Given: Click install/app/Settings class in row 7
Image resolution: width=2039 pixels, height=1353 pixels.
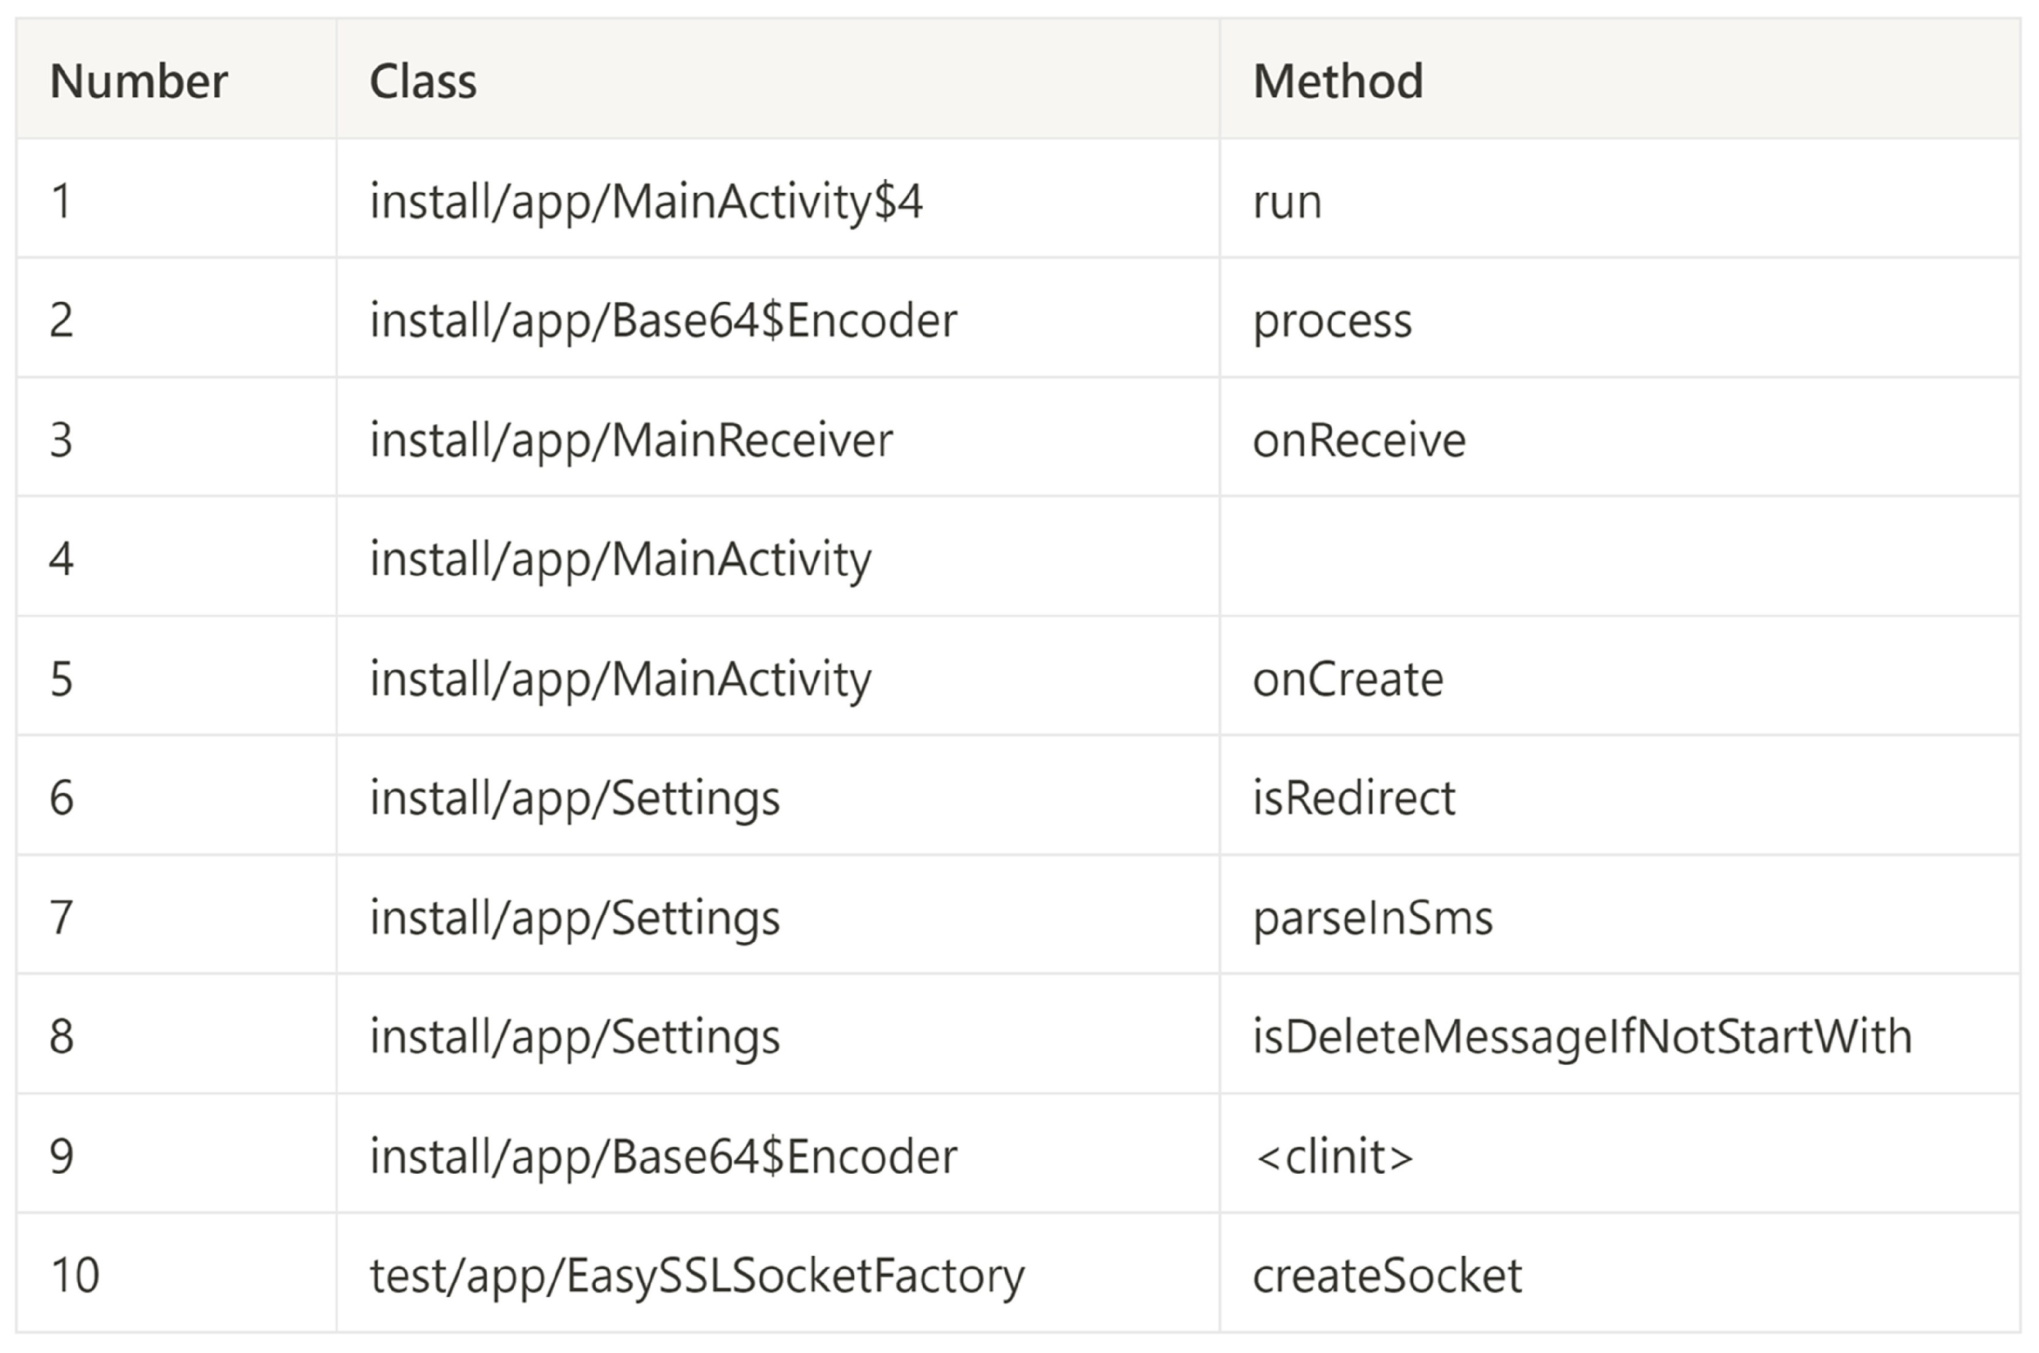Looking at the screenshot, I should [575, 917].
